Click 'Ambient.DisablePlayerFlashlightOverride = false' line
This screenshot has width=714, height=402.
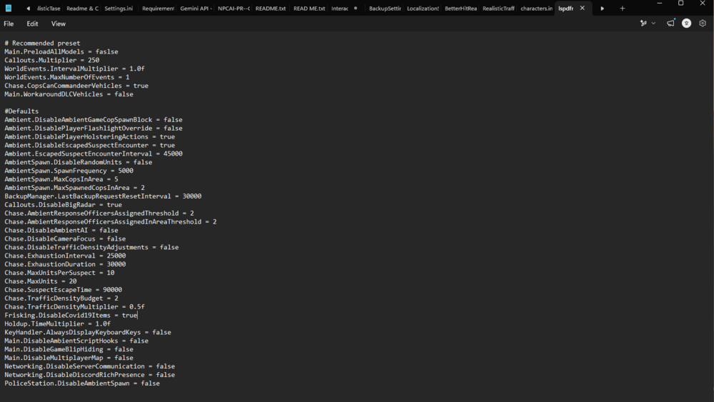(x=94, y=129)
